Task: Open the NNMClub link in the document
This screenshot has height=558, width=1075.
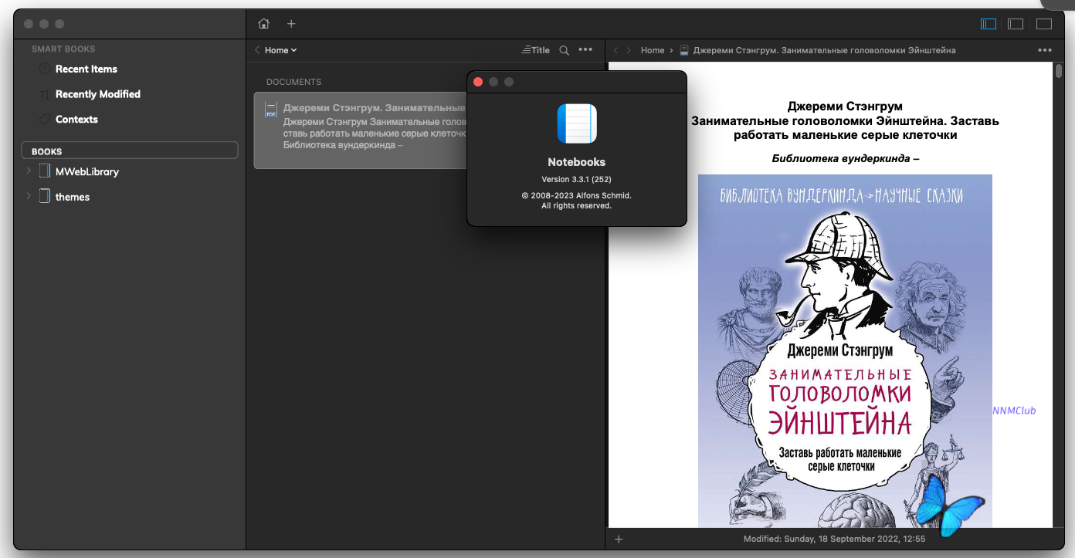Action: (1014, 411)
